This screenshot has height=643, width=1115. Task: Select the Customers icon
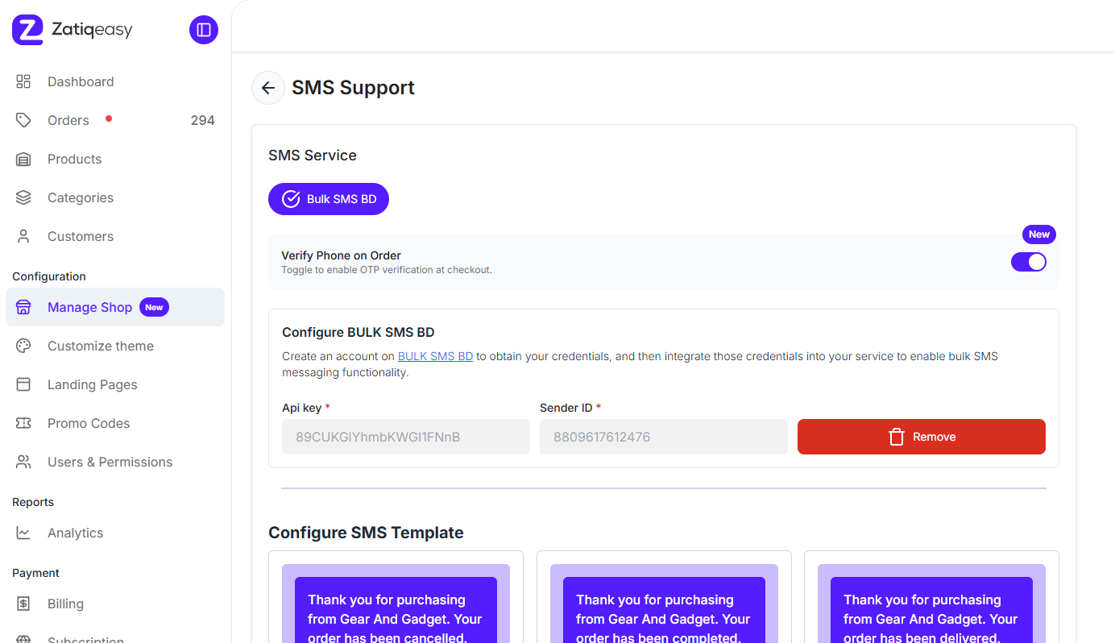pyautogui.click(x=23, y=236)
